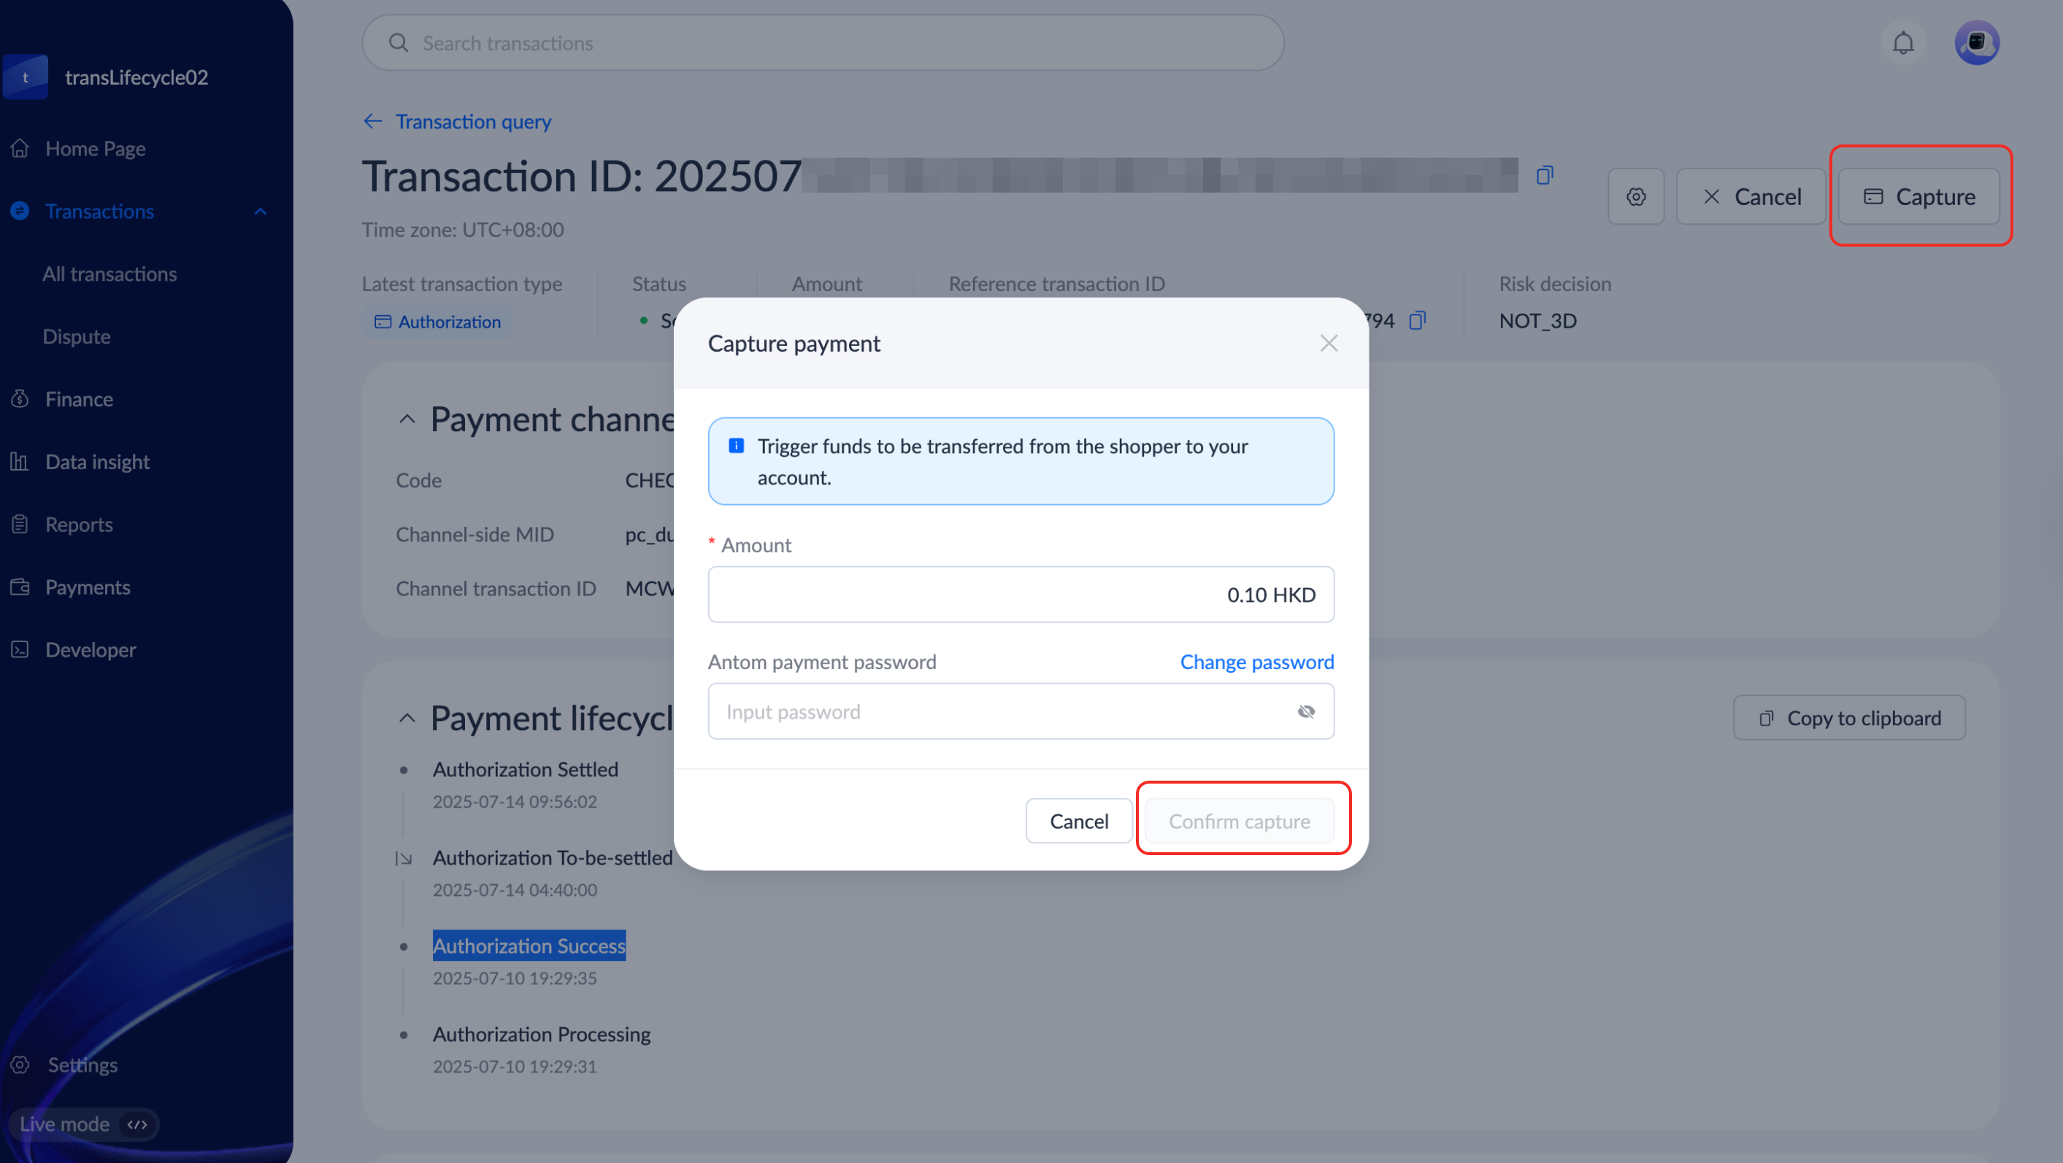Click Change password link
The height and width of the screenshot is (1163, 2063).
[1256, 662]
